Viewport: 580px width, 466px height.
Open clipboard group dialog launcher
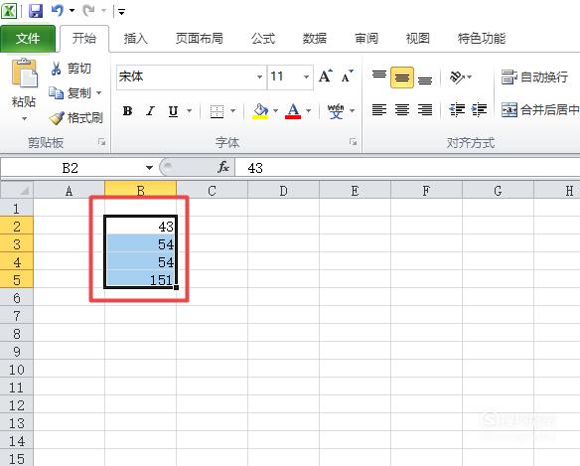point(101,142)
